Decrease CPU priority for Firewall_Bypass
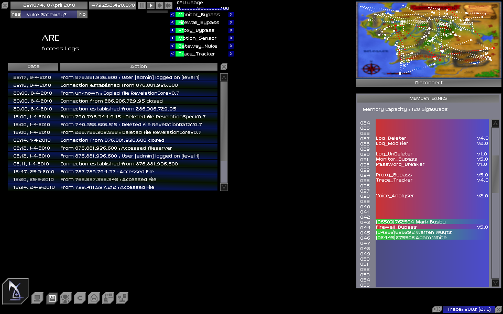Image resolution: width=503 pixels, height=314 pixels. pyautogui.click(x=172, y=23)
